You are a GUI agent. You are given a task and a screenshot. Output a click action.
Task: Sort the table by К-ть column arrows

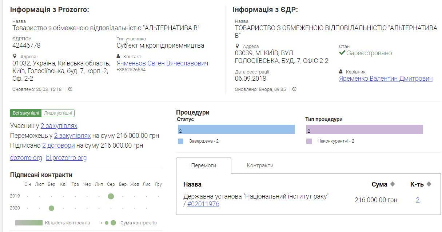coord(429,184)
